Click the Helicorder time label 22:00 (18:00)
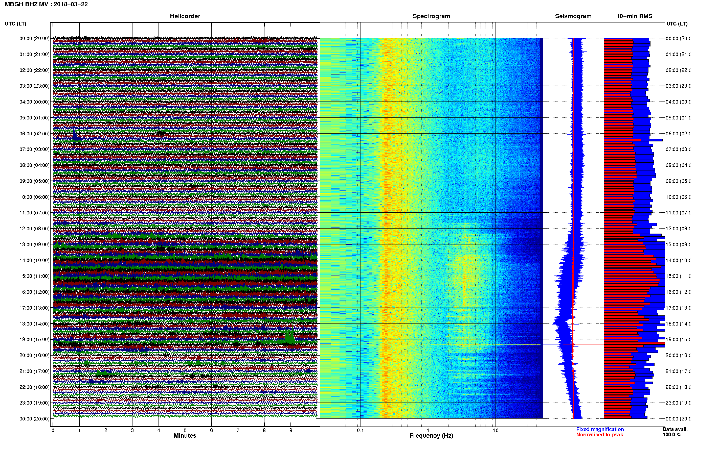This screenshot has width=719, height=449. point(34,387)
